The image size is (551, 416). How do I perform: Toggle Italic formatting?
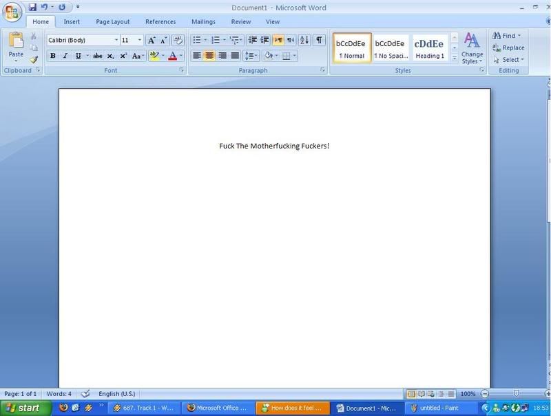65,56
